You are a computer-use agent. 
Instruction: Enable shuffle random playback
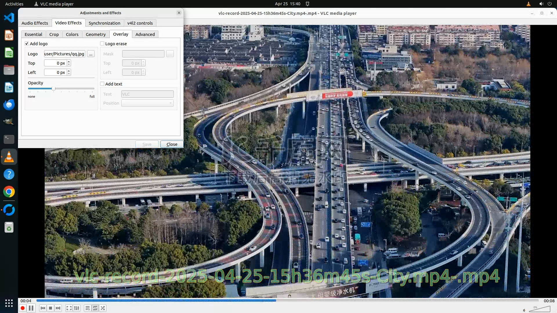point(103,308)
